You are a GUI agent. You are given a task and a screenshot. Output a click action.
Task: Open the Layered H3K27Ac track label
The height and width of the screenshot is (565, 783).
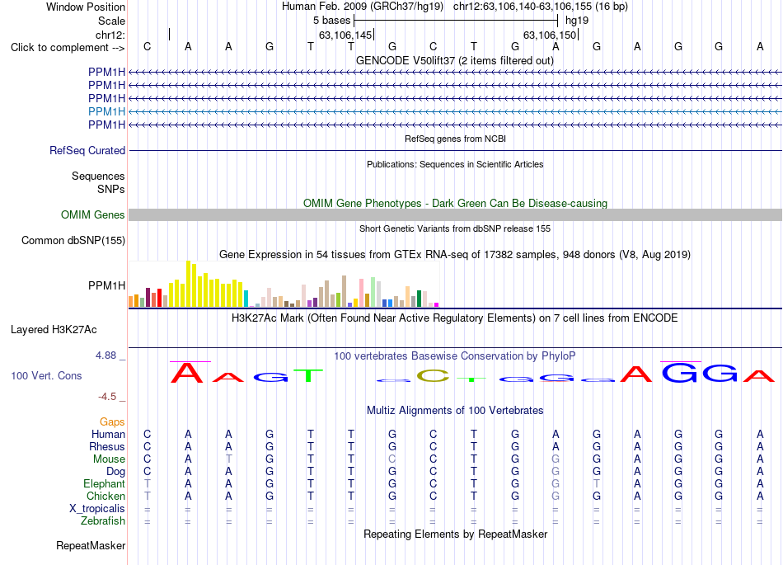54,330
